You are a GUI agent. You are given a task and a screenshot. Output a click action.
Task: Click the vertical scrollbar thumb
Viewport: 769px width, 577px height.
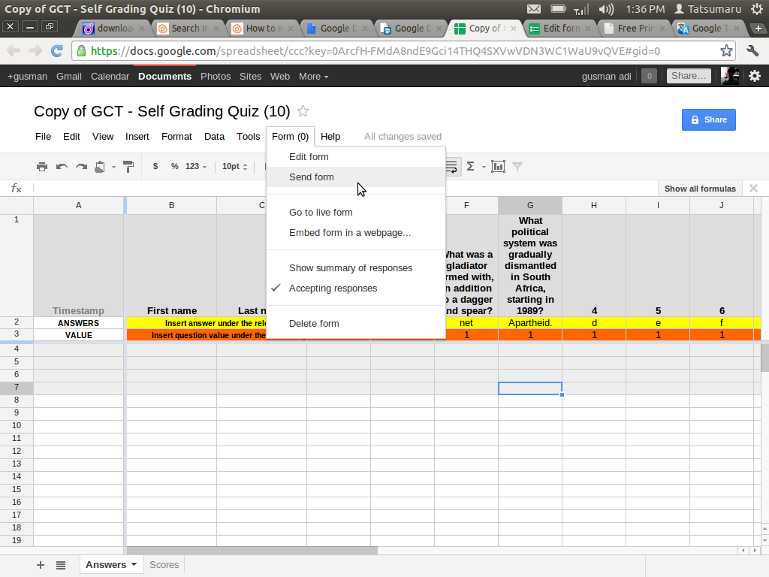point(764,358)
